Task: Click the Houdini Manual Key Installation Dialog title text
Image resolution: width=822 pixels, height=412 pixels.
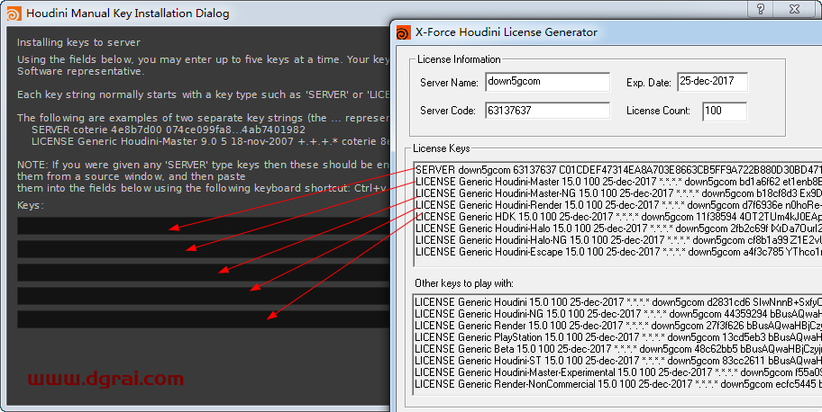Action: click(128, 13)
